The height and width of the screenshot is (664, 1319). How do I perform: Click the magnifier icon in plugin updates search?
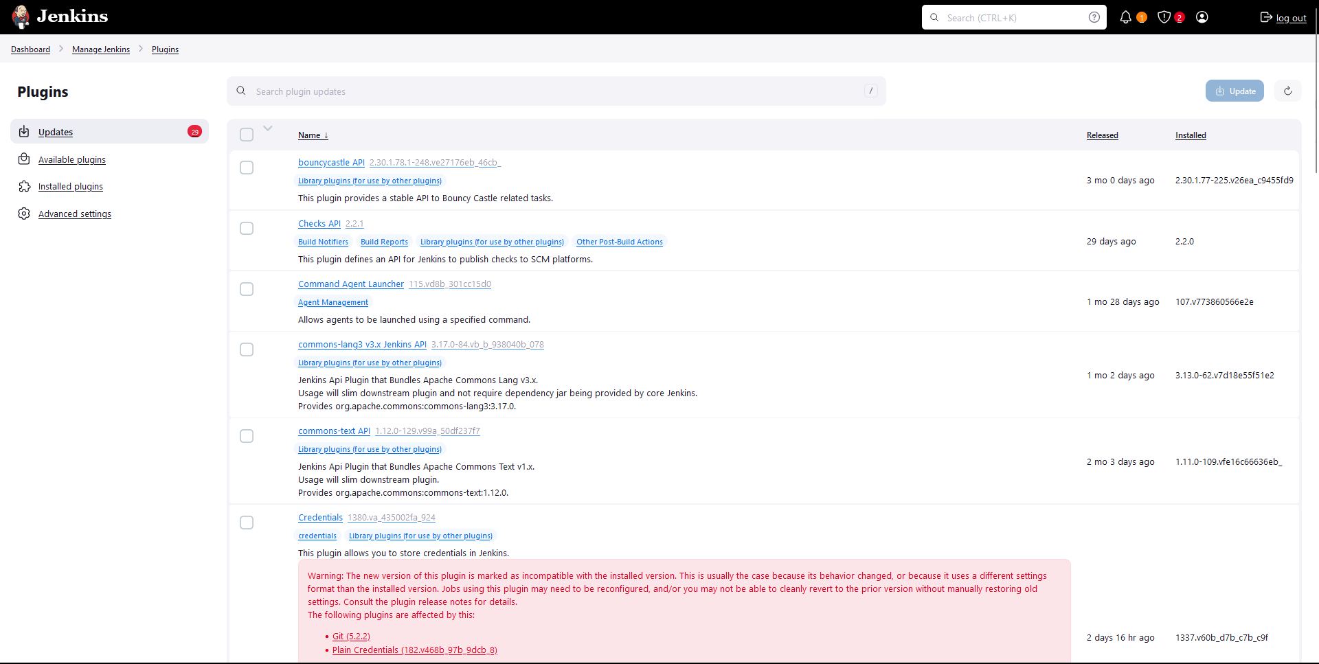[241, 91]
